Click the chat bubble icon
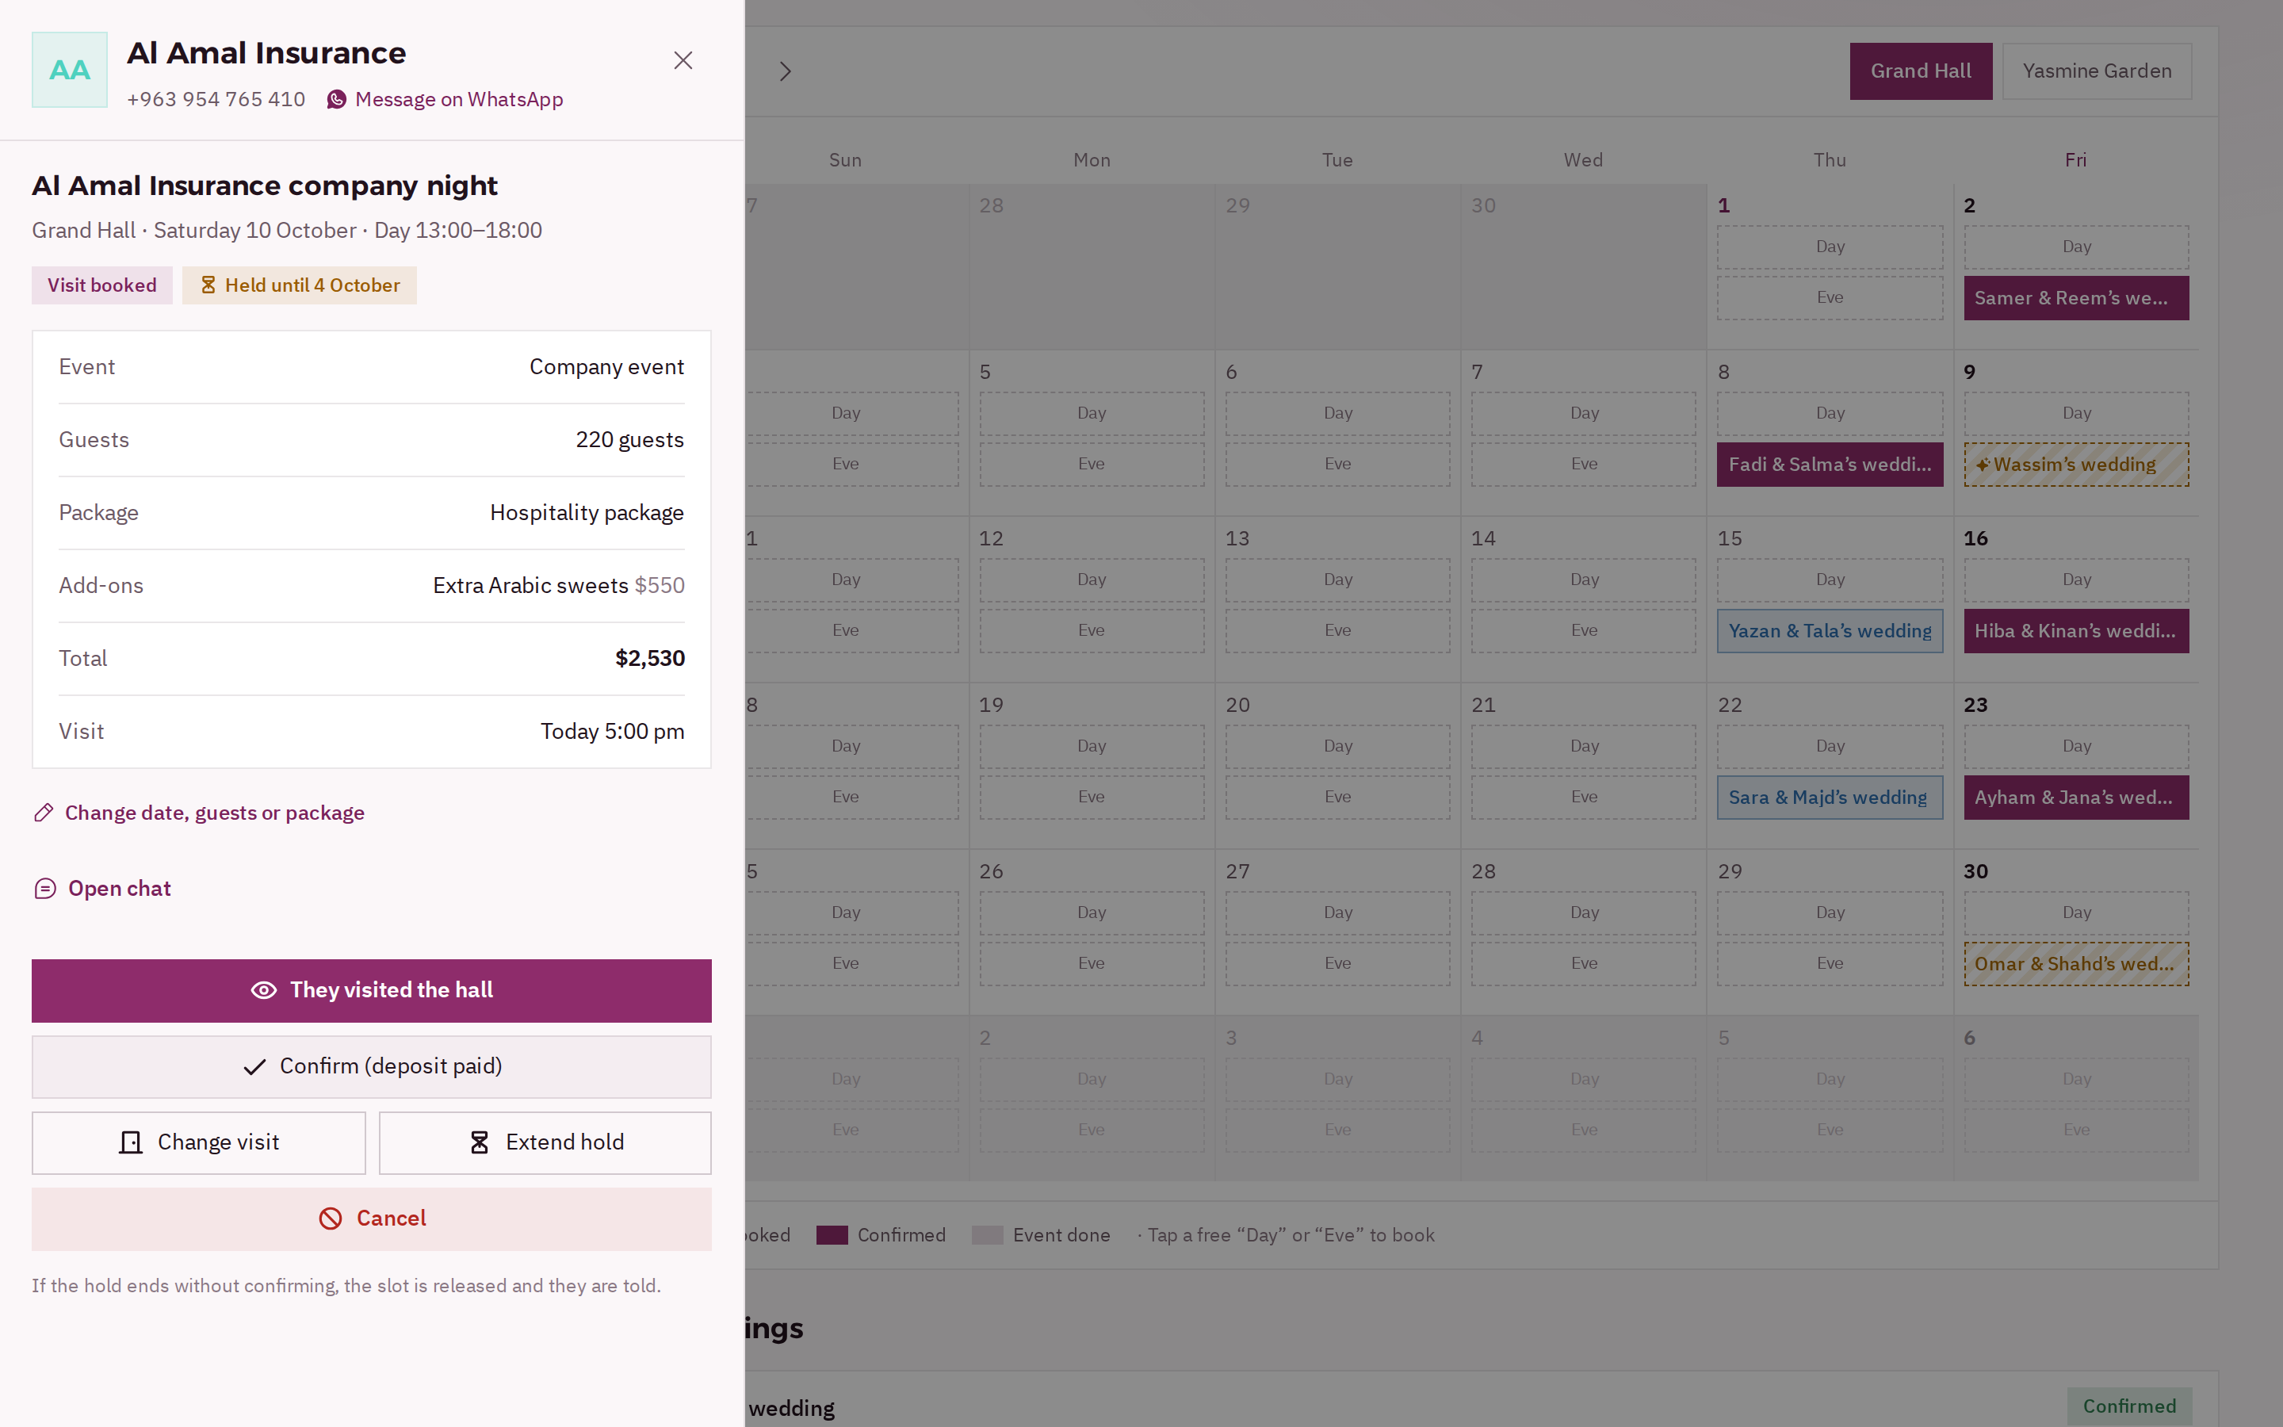Image resolution: width=2283 pixels, height=1427 pixels. pos(45,888)
